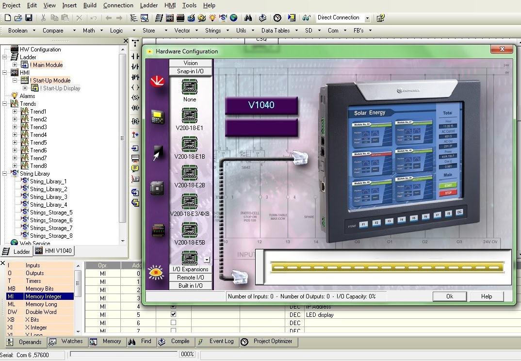521x361 pixels.
Task: Select the V200-18-E2B snap-in module icon
Action: tap(189, 173)
